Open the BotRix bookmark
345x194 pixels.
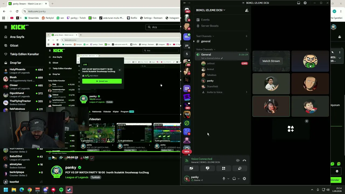(x=132, y=18)
